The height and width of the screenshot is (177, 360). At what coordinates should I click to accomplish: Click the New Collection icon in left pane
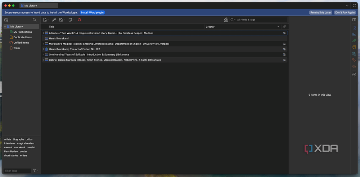[6, 20]
